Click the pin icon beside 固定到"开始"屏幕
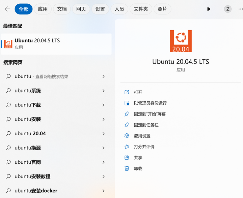243x198 pixels. click(127, 114)
